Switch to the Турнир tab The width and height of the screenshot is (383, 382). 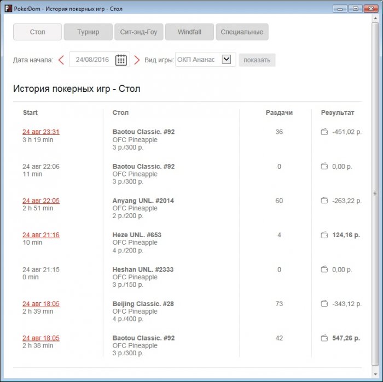[88, 32]
